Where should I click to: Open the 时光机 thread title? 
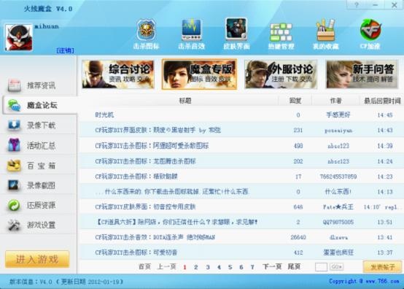(x=104, y=115)
